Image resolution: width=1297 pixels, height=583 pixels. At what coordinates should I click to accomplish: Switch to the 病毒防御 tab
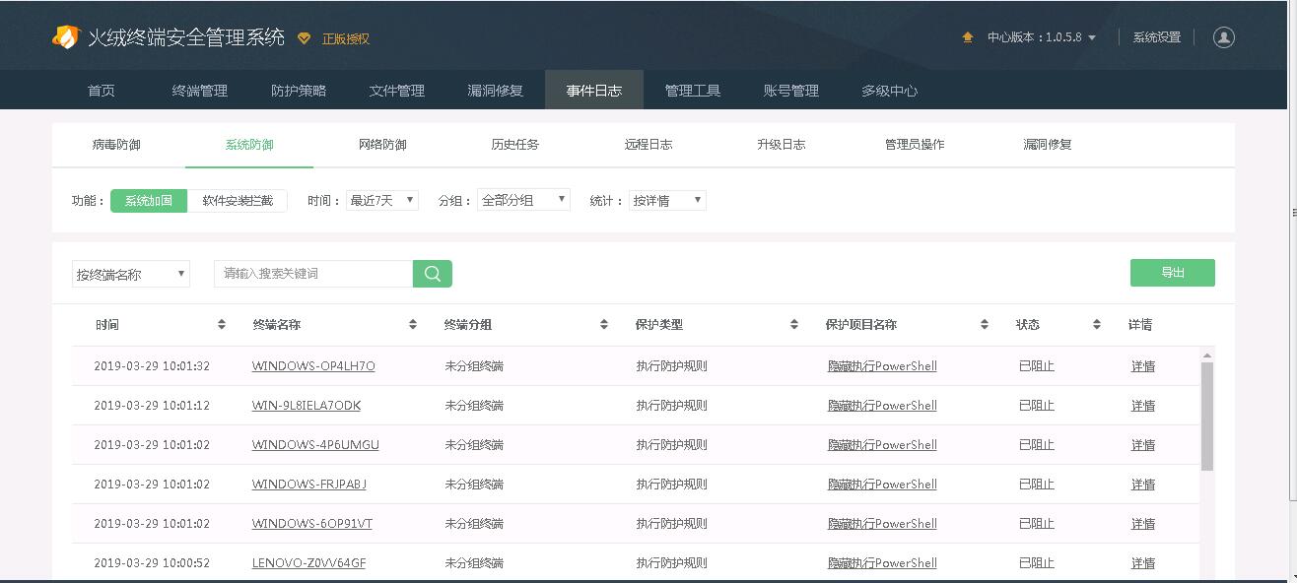[116, 145]
